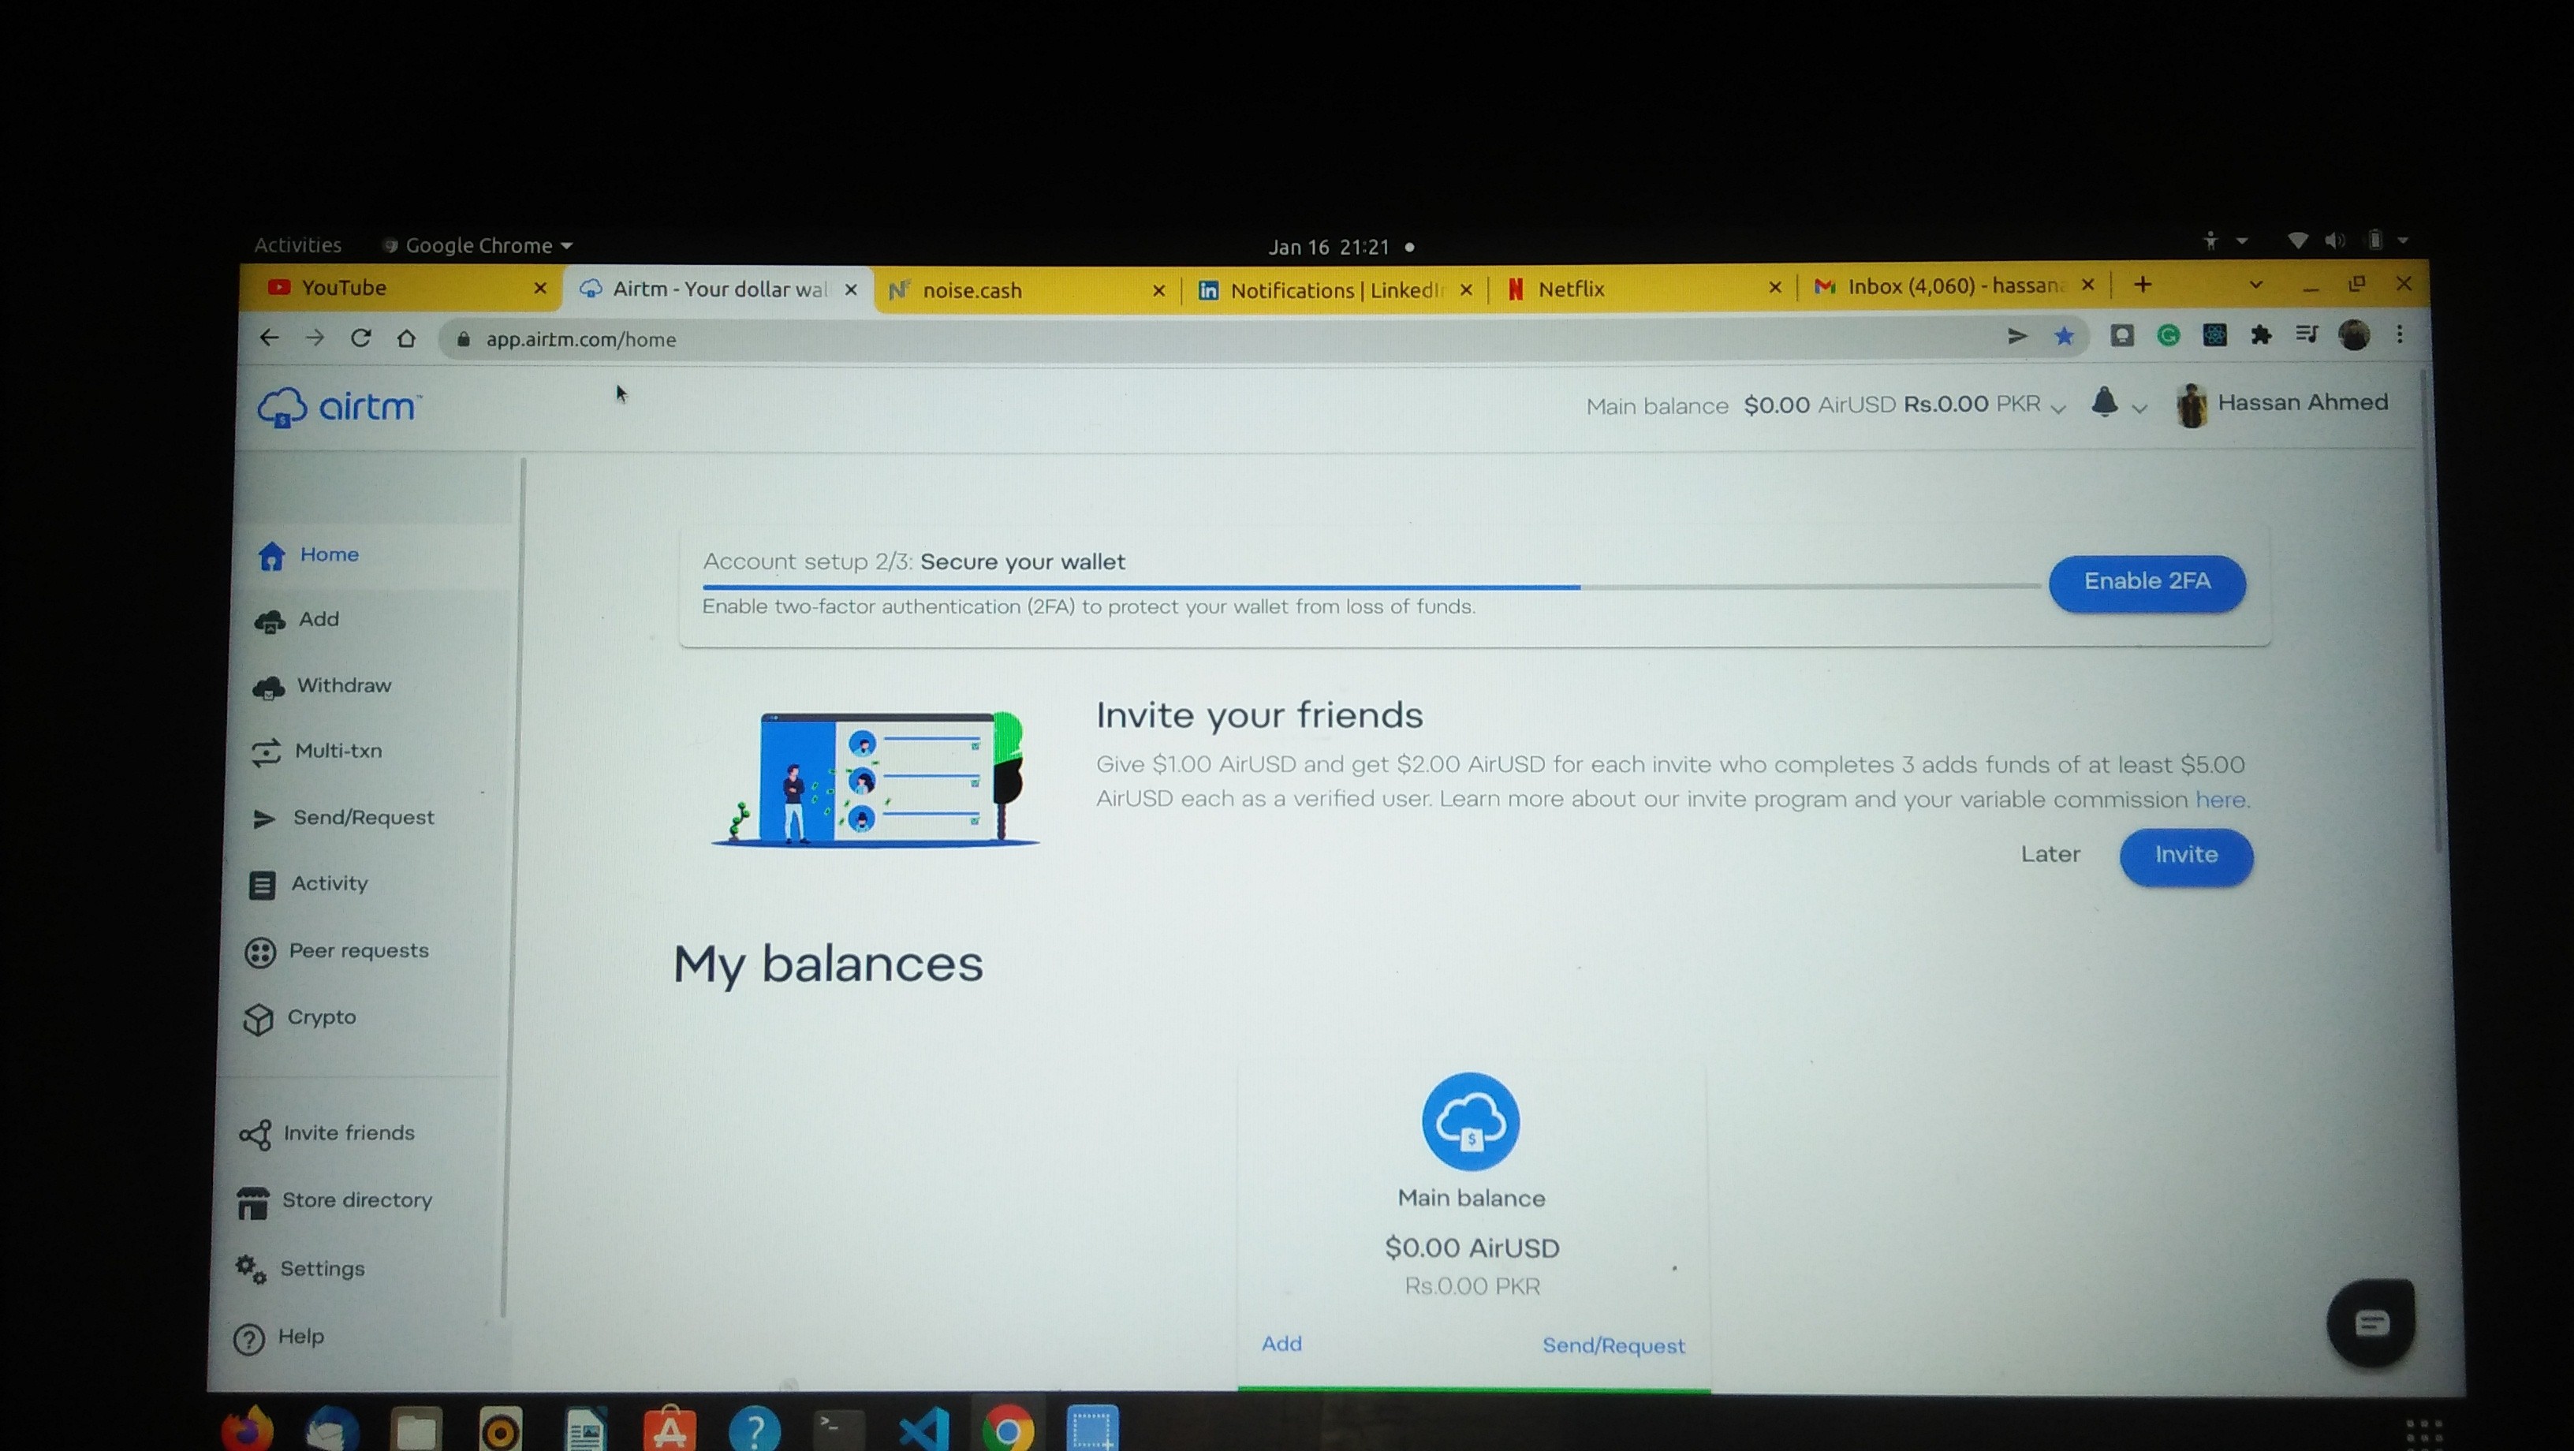Open Withdraw in the sidebar
The image size is (2574, 1451).
(322, 687)
